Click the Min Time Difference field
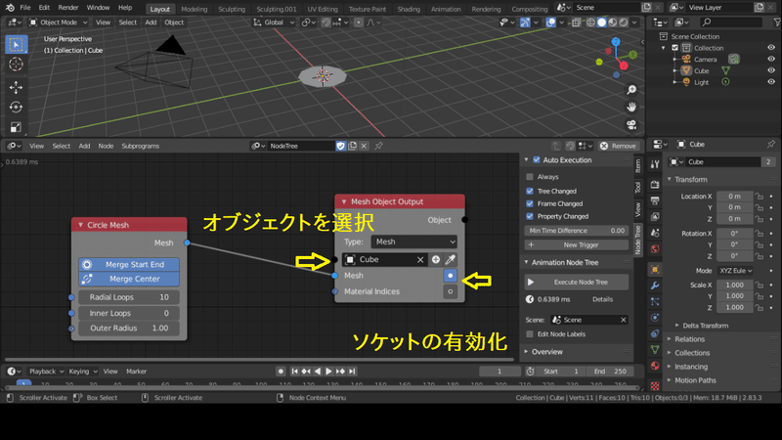Viewport: 782px width, 440px height. click(x=577, y=231)
